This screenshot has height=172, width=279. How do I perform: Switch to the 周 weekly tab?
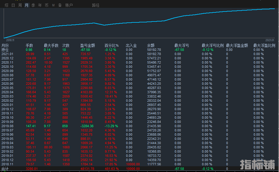[20, 5]
